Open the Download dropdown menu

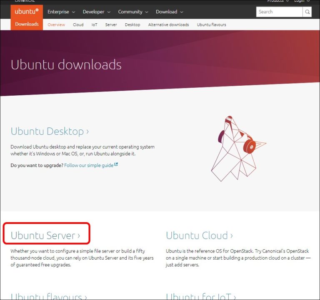169,12
